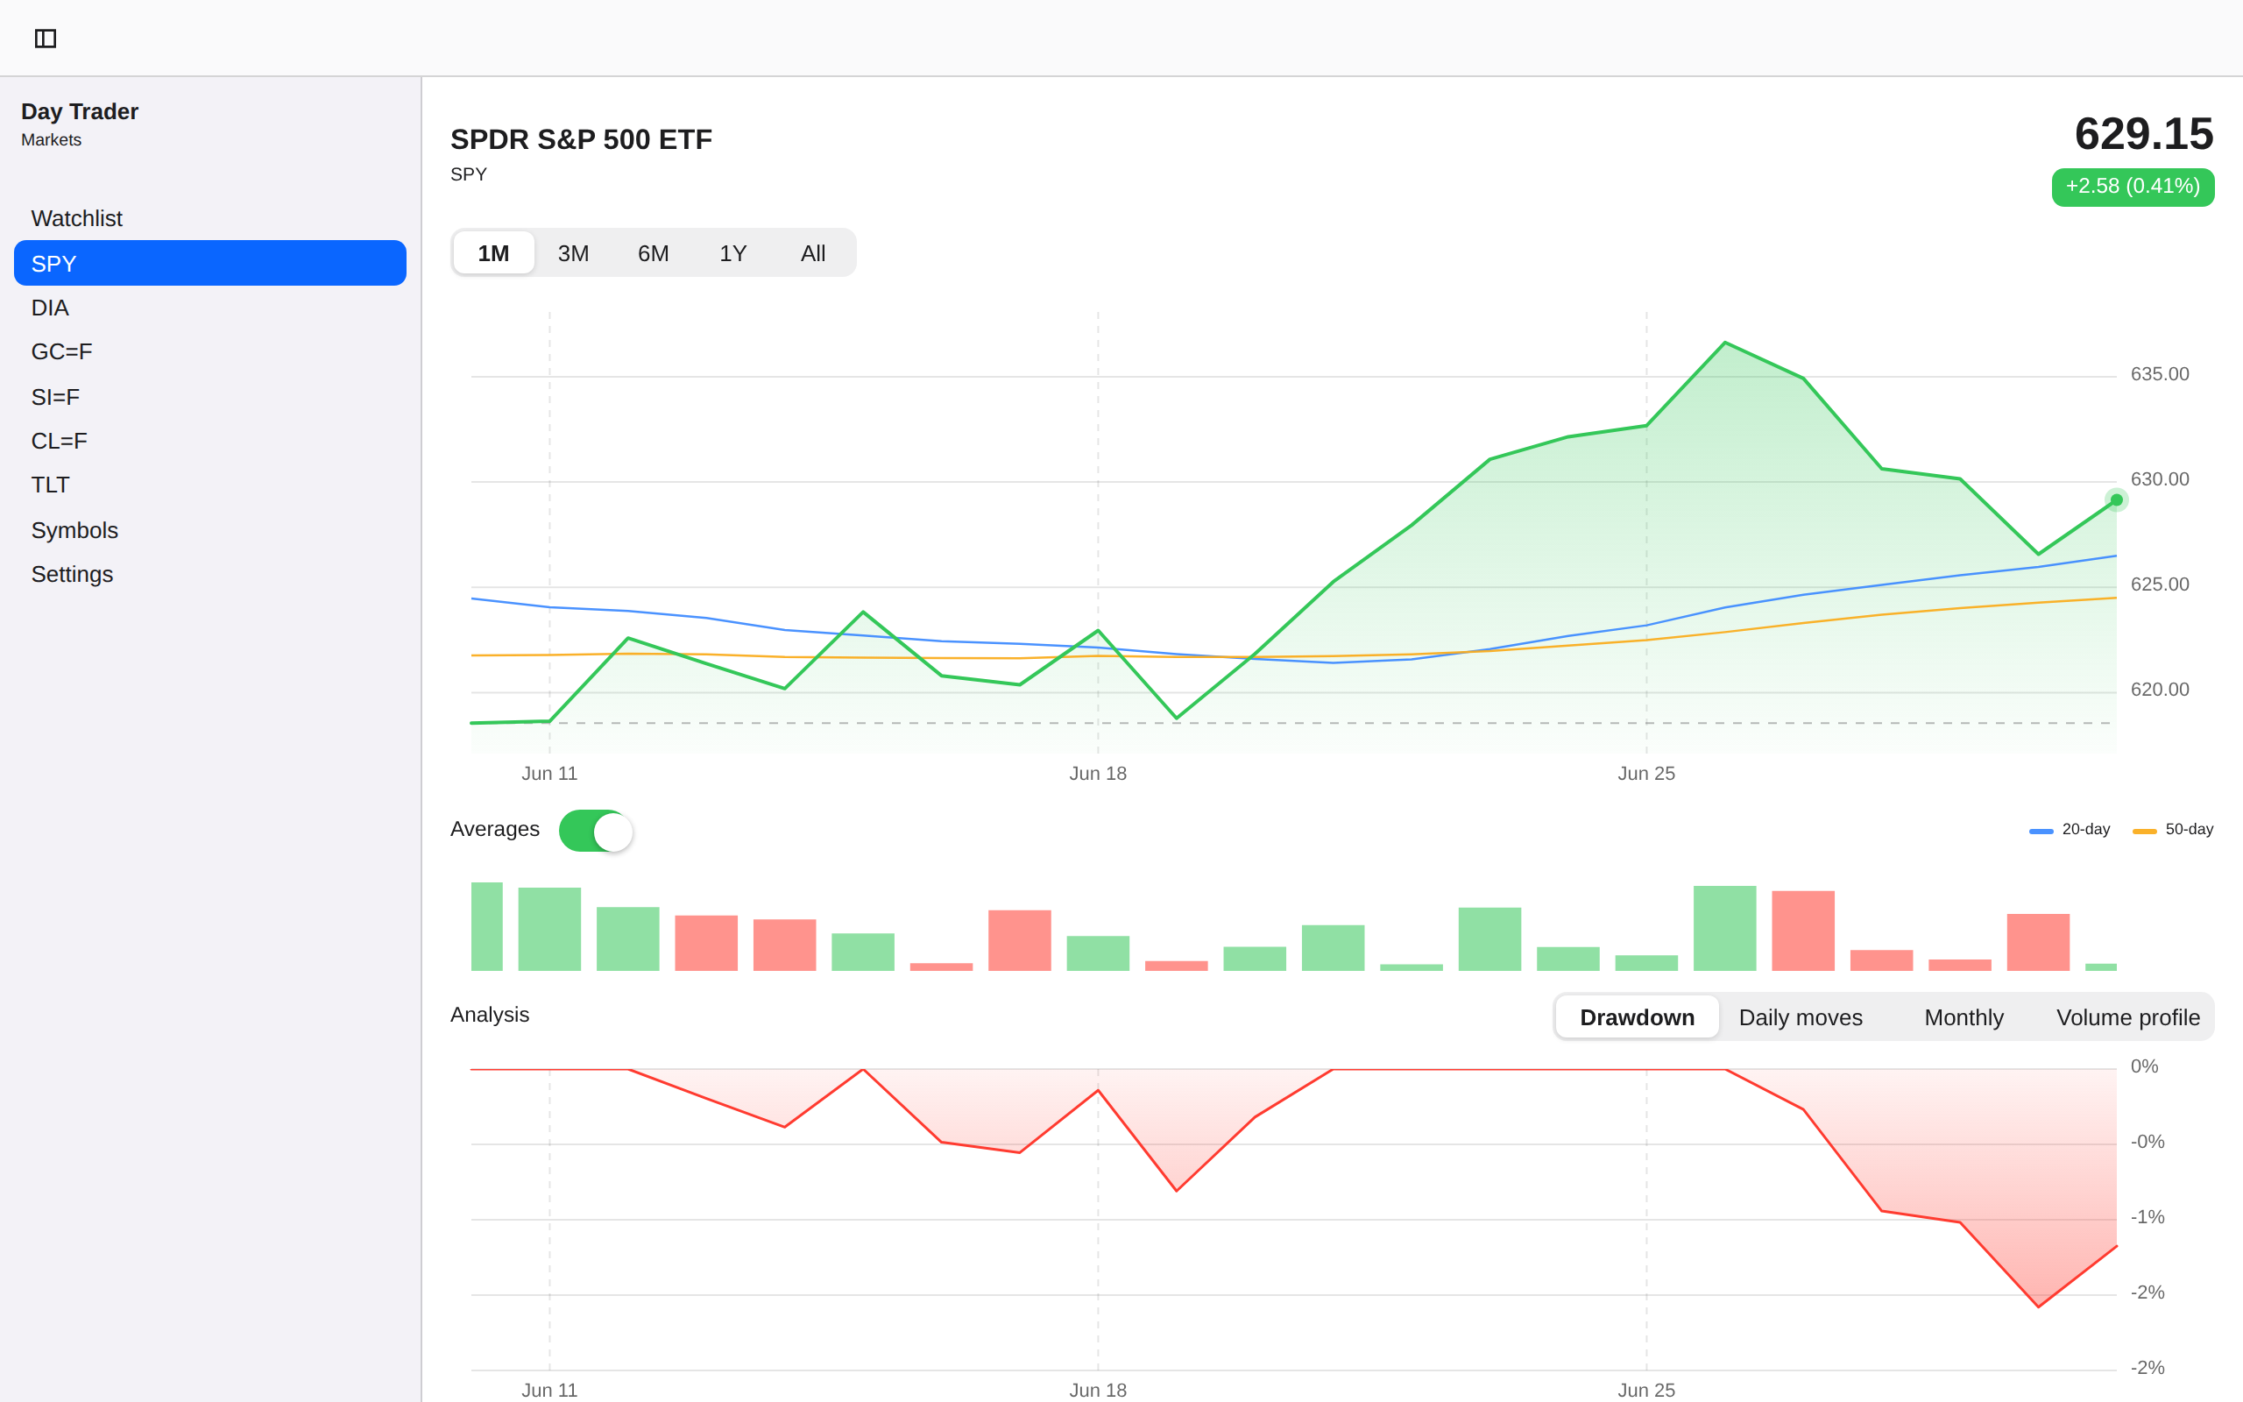Viewport: 2243px width, 1402px height.
Task: Show the 1Y price range
Action: pos(733,253)
